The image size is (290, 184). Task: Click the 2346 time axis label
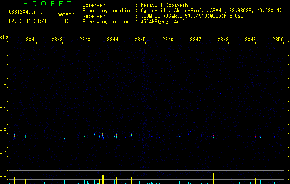tap(168, 40)
